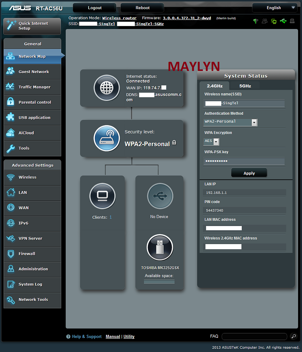Open the WPA Encryption AES dropdown
This screenshot has height=352, width=302.
pyautogui.click(x=216, y=141)
